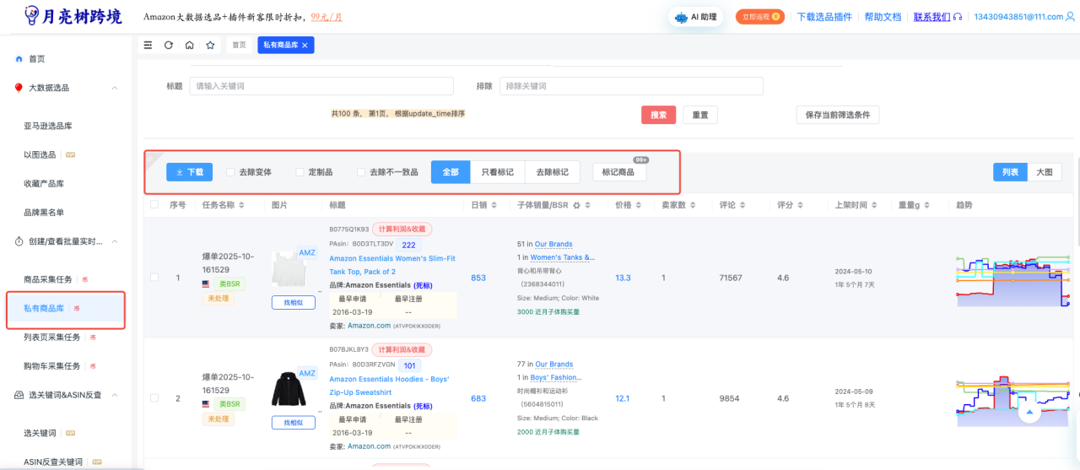
Task: Click the 下载选品插件 link
Action: pyautogui.click(x=824, y=17)
